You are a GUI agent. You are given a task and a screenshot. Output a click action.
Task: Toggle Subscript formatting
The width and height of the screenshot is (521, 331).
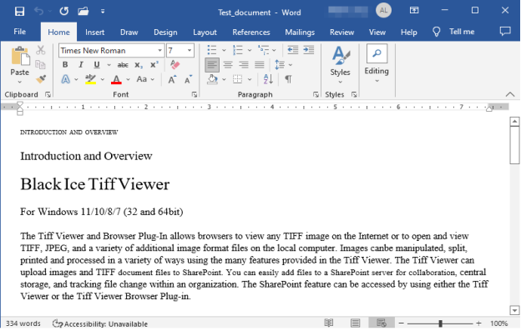tap(139, 65)
